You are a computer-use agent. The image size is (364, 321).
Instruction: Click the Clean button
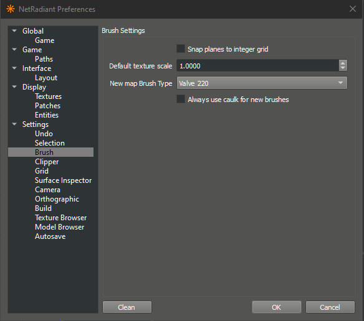pyautogui.click(x=127, y=307)
